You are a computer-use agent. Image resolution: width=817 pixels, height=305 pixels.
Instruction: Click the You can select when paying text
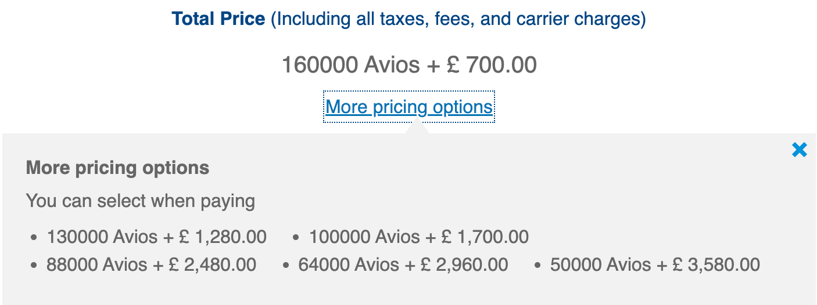point(141,201)
